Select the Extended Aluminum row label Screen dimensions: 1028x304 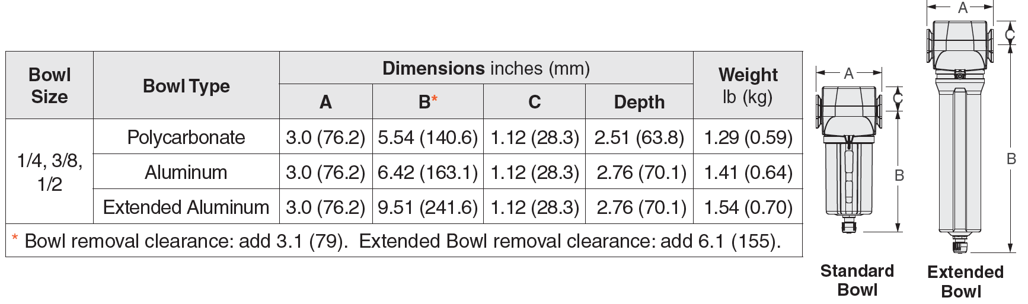click(186, 207)
